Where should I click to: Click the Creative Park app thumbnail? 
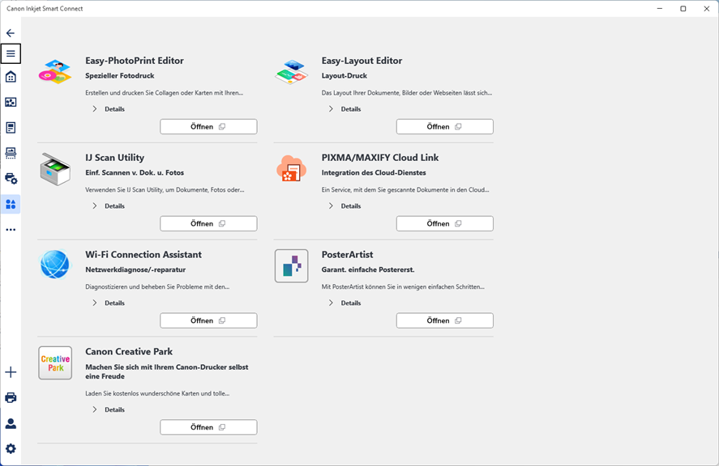tap(55, 363)
